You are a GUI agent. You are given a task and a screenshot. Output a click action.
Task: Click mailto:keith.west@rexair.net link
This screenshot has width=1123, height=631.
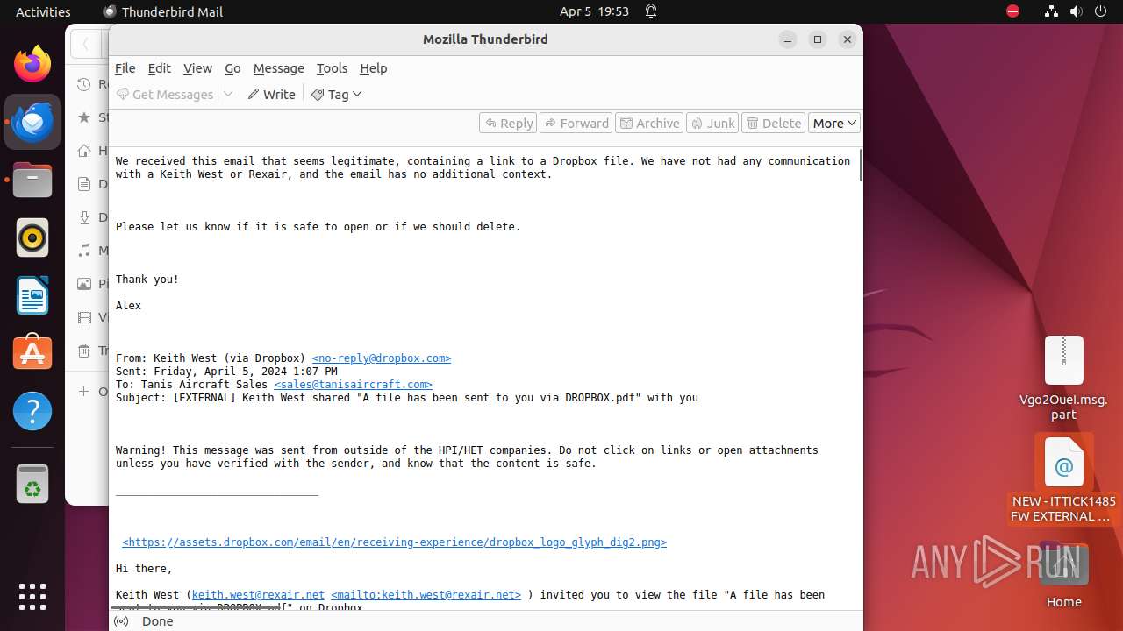[x=426, y=595]
